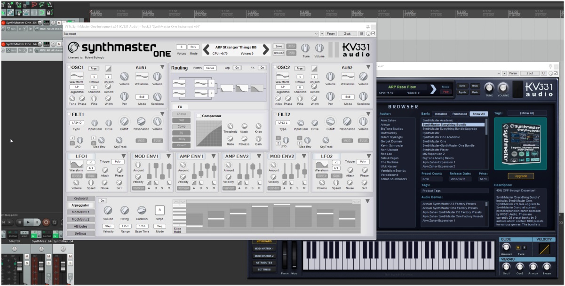Expand the OSC1 section dropdown triangle
This screenshot has width=565, height=286.
point(162,67)
